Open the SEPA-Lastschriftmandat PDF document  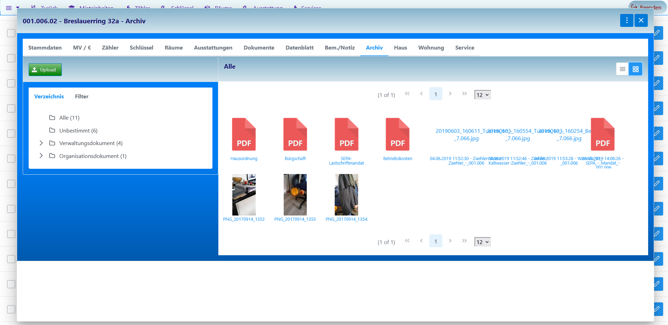tap(347, 134)
